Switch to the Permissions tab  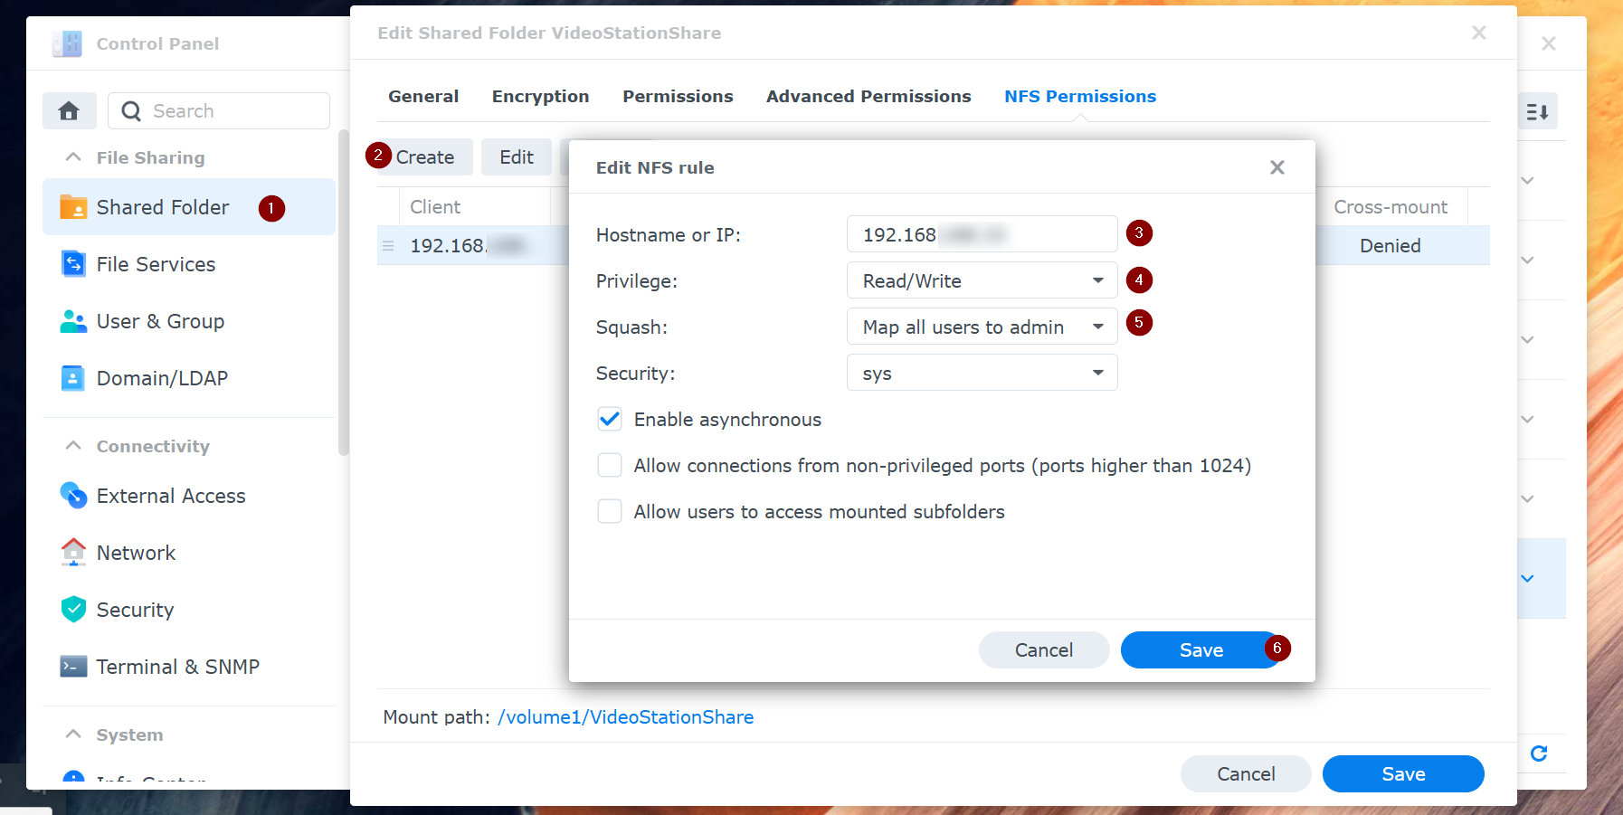click(678, 96)
